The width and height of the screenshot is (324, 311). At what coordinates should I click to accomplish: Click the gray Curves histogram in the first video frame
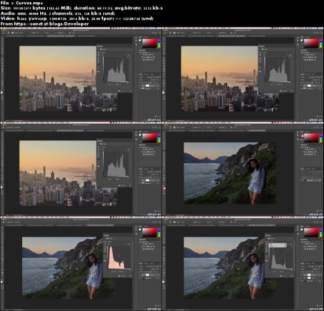point(116,69)
